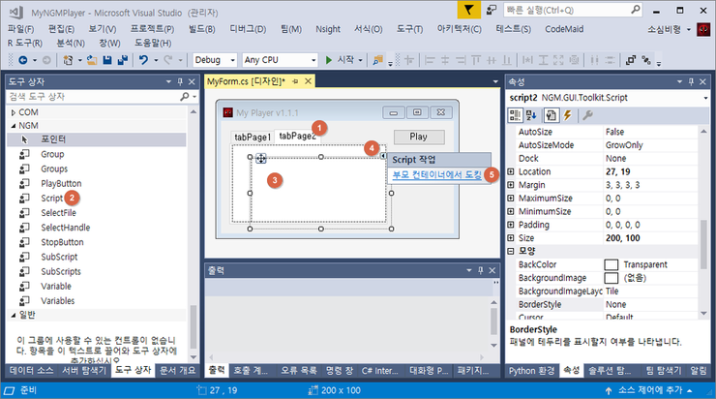Show events with the lightning bolt icon
The width and height of the screenshot is (716, 399).
[568, 115]
